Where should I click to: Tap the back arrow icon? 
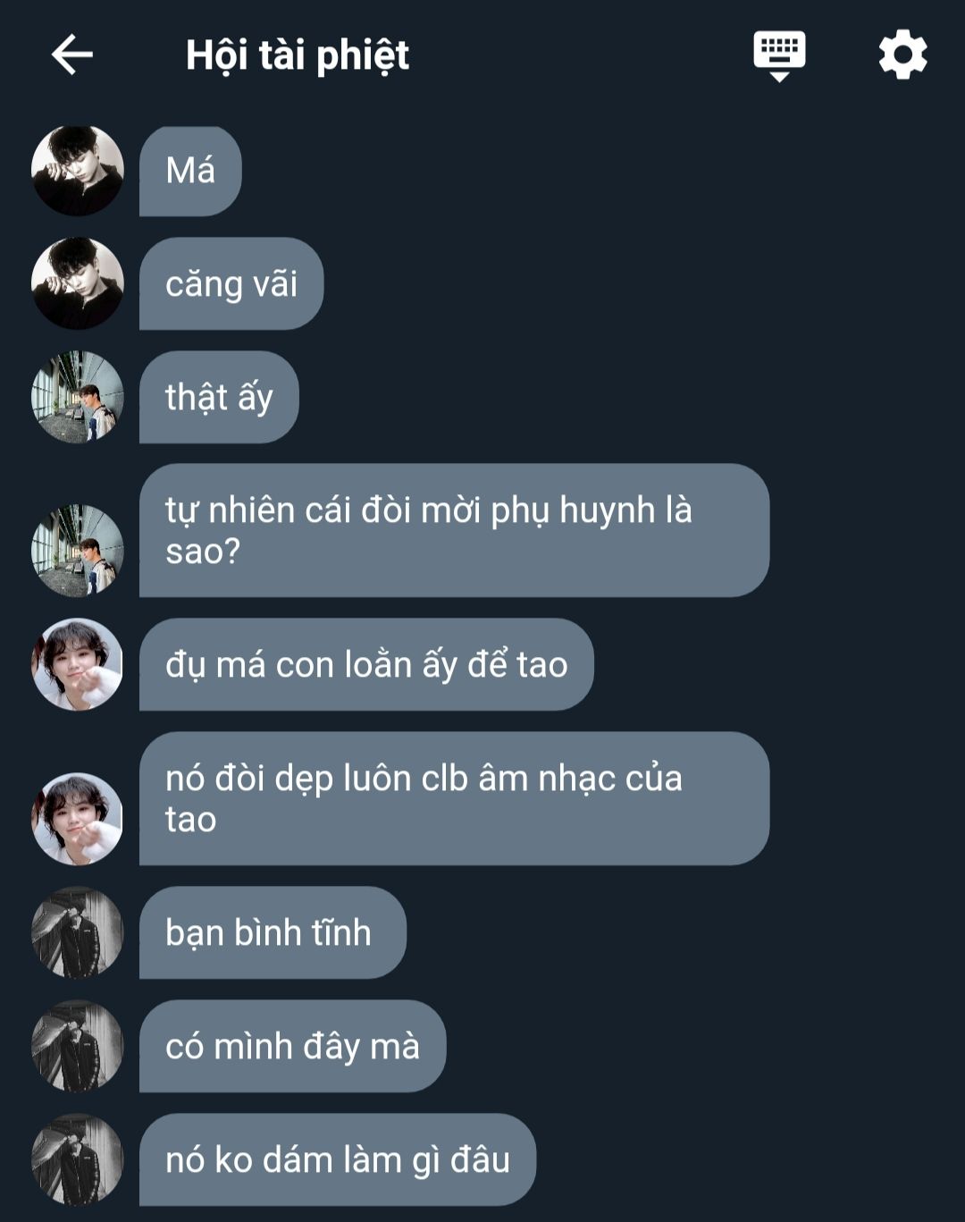pyautogui.click(x=72, y=55)
